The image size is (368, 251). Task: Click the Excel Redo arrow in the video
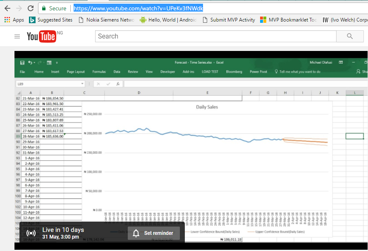tap(40, 63)
